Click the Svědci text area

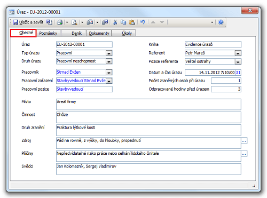(x=148, y=169)
